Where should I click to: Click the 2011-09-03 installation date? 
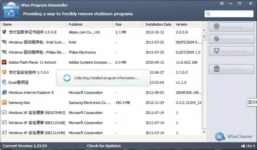click(x=155, y=93)
